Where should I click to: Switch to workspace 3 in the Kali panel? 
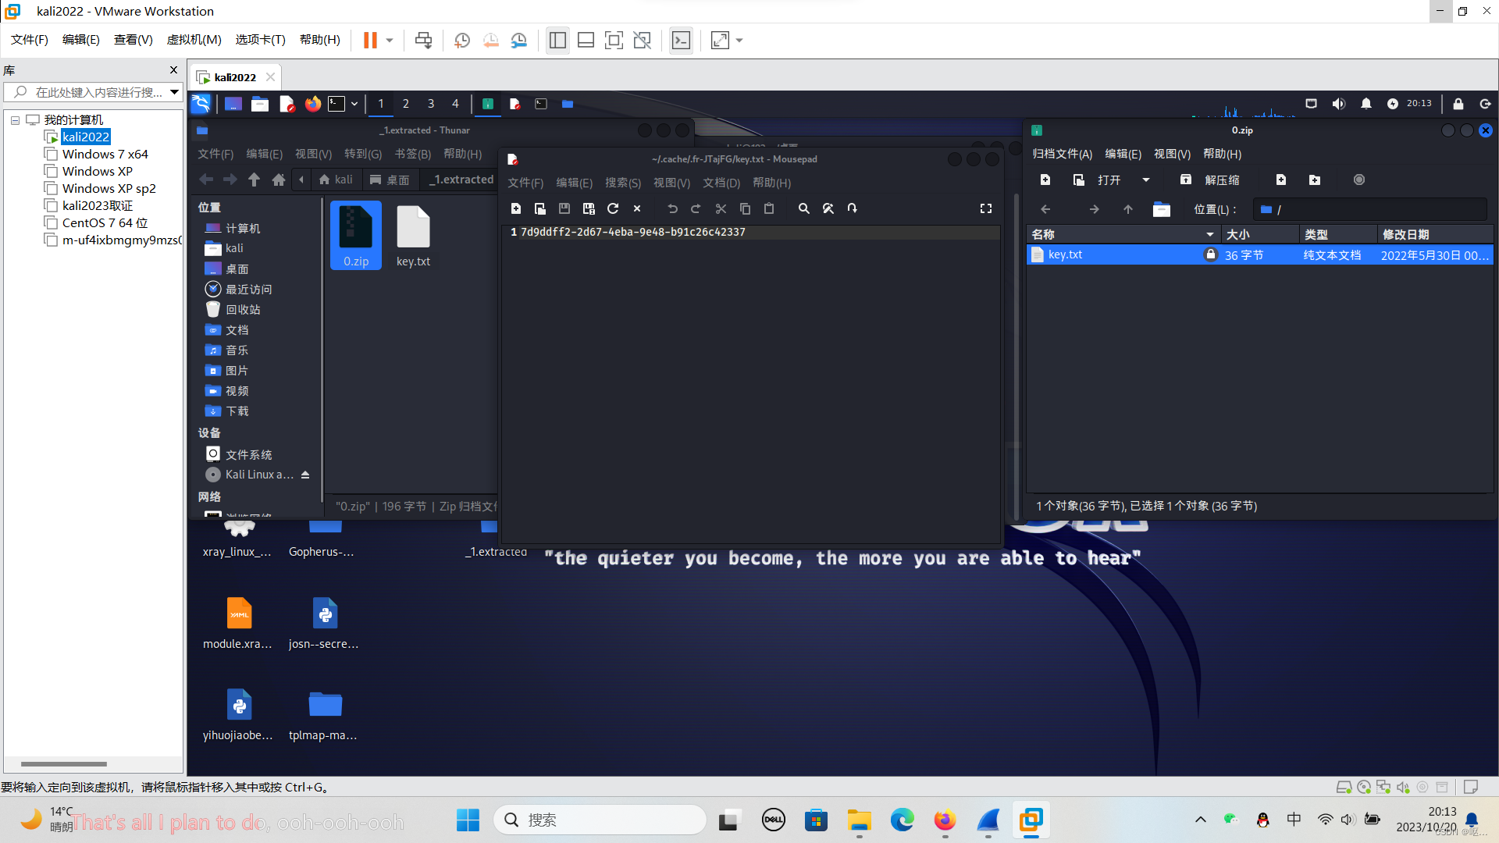pos(430,104)
